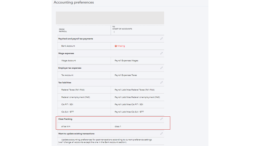
Task: Open editor for Tax liabilities
Action: point(161,83)
